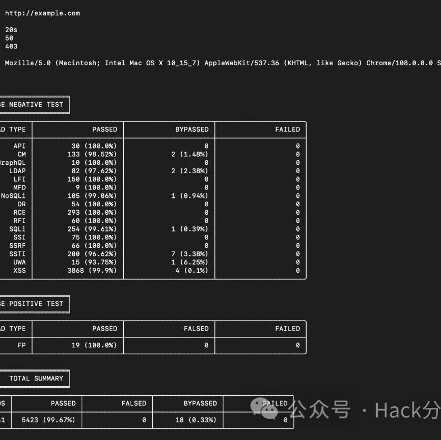Click the FP row label
Screen dimensions: 441x440
click(x=22, y=345)
